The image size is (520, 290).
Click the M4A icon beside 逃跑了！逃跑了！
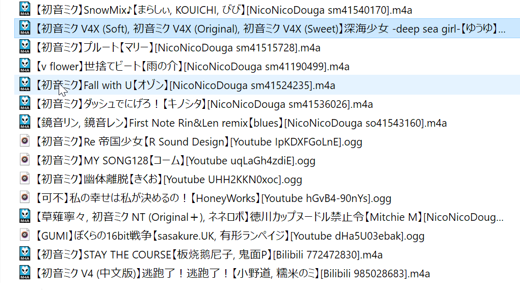(x=25, y=273)
